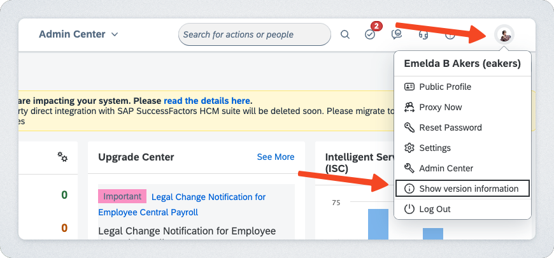This screenshot has width=554, height=258.
Task: Choose Admin Center from the user menu
Action: point(446,168)
